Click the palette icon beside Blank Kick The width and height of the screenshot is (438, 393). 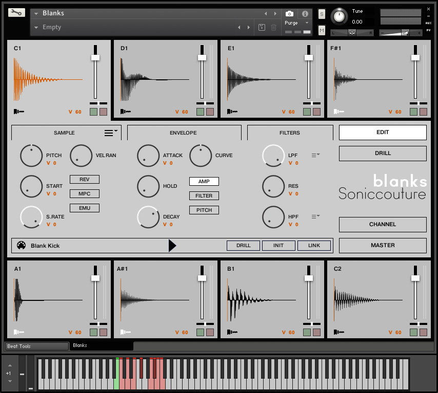point(21,246)
